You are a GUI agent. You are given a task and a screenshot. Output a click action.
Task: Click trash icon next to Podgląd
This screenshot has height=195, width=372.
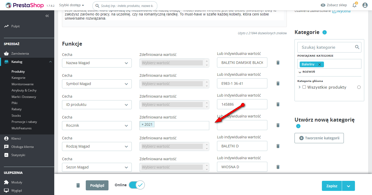tap(78, 185)
